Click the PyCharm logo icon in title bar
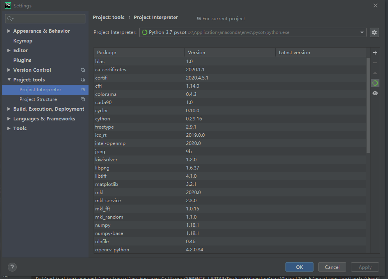The height and width of the screenshot is (279, 388). [8, 5]
